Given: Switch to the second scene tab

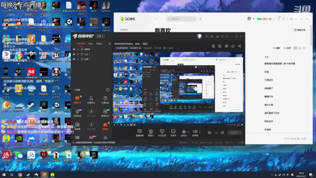Looking at the screenshot, I should pyautogui.click(x=90, y=44).
